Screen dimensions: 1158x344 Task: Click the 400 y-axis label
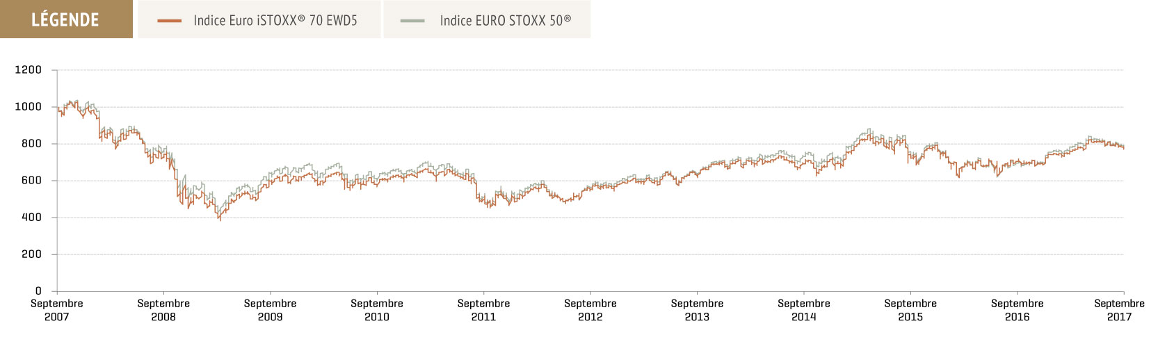point(31,218)
